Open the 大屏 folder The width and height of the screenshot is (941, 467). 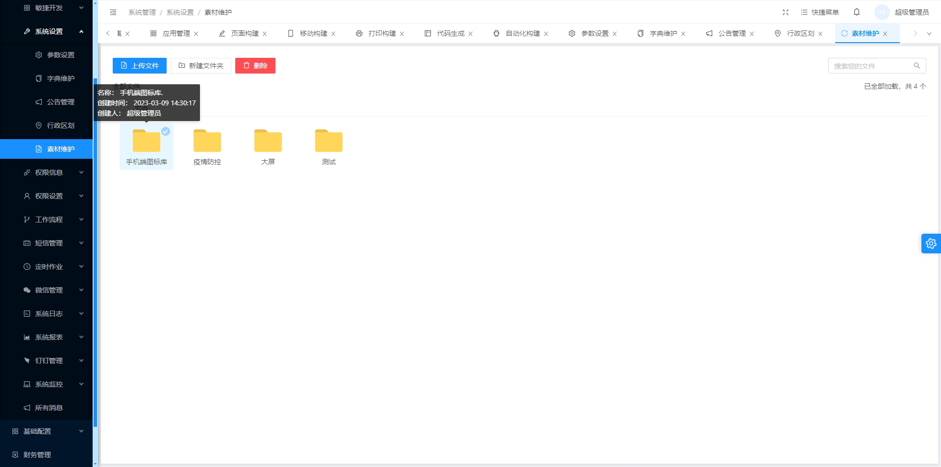click(268, 142)
